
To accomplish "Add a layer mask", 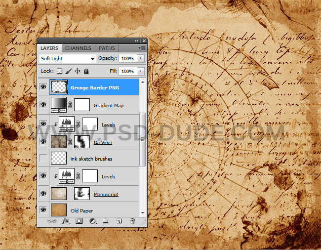I will point(79,221).
